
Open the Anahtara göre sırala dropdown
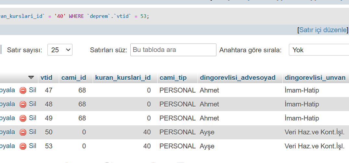click(319, 50)
